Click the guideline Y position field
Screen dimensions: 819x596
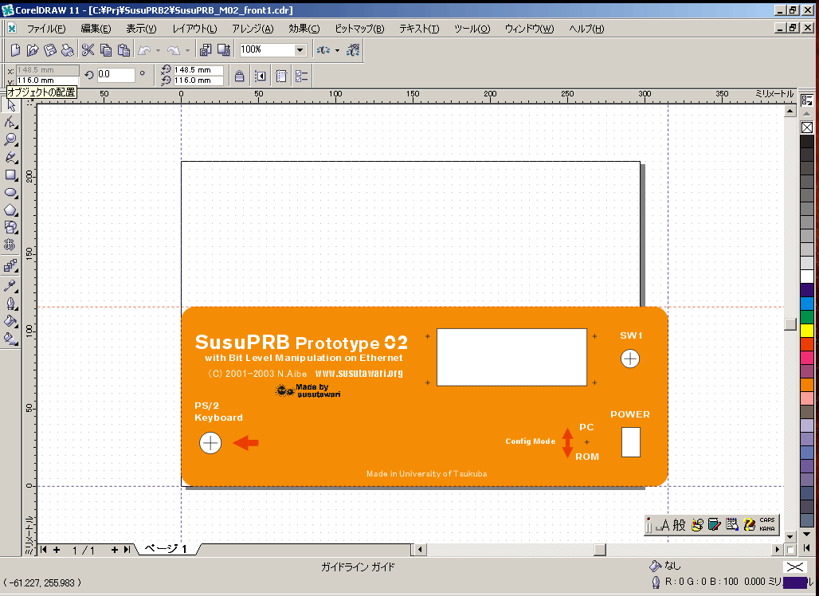(48, 80)
